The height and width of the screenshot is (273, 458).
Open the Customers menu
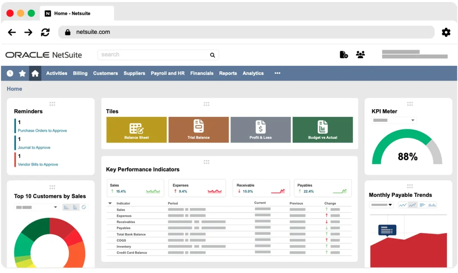106,73
